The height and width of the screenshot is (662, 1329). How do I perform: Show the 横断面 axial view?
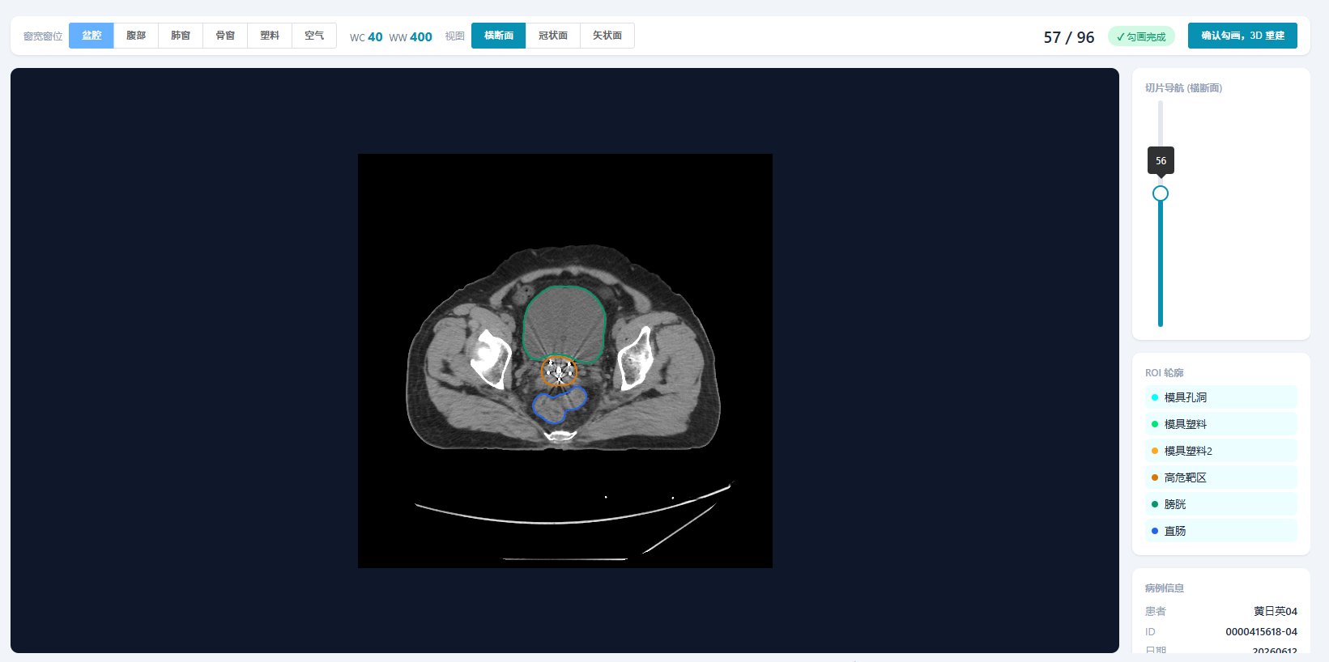pyautogui.click(x=499, y=36)
